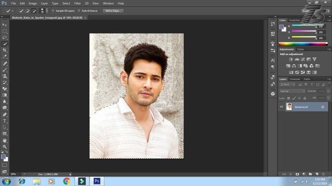Toggle Lock transparent pixels icon
Viewport: 332px width, 186px height.
(288, 98)
